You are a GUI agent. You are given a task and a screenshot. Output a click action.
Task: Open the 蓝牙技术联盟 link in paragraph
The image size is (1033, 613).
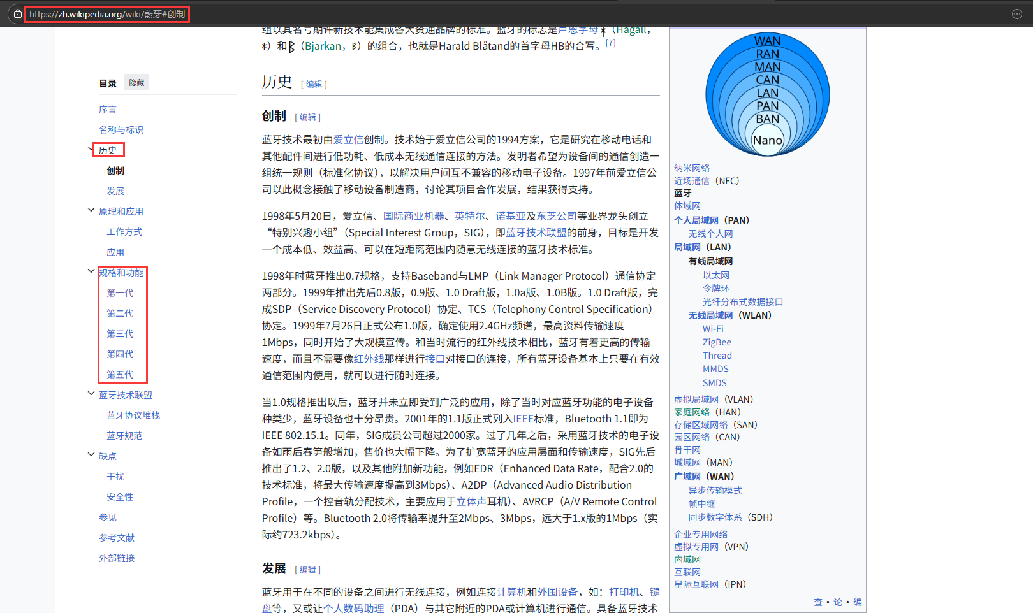[x=536, y=233]
